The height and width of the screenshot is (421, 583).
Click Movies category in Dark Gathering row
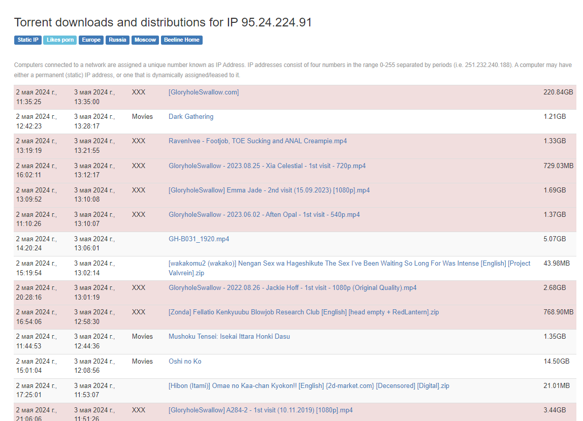(x=142, y=117)
